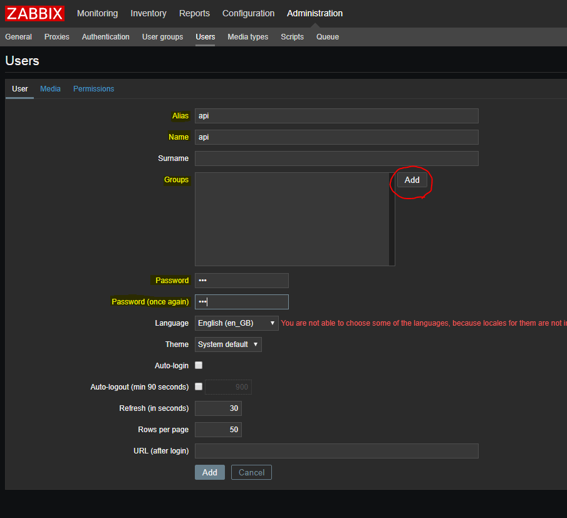Viewport: 567px width, 518px height.
Task: Focus the Surname text field
Action: pos(336,158)
